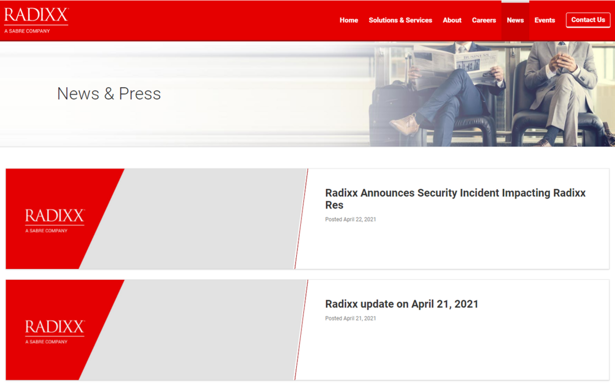Click the April 21 update article thumbnail
The image size is (615, 385).
[x=157, y=330]
